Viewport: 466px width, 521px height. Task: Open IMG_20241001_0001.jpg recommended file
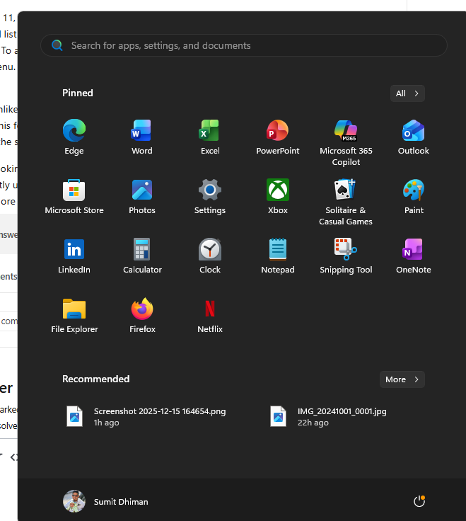(328, 416)
